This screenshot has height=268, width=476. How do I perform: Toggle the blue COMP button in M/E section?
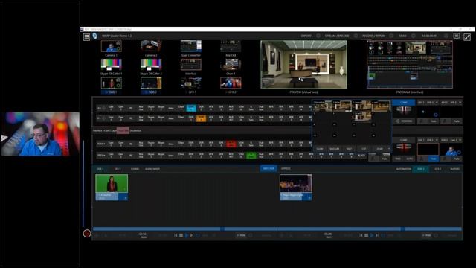(404, 103)
